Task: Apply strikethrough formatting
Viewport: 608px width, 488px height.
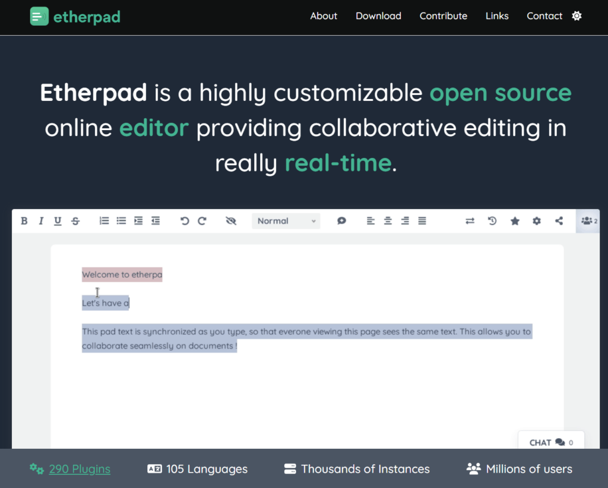Action: point(75,221)
